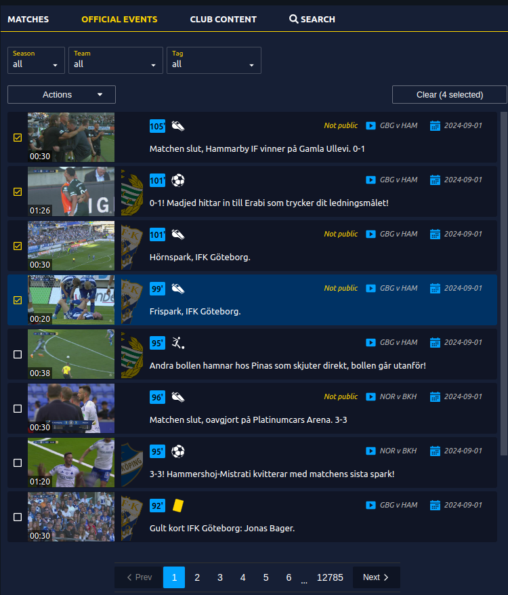Click the calendar icon in Frispark row
The width and height of the screenshot is (508, 595).
435,289
